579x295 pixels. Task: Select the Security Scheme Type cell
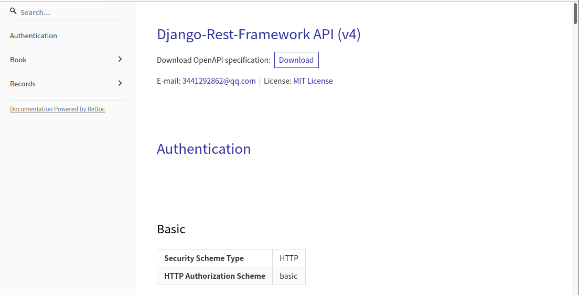(x=215, y=258)
